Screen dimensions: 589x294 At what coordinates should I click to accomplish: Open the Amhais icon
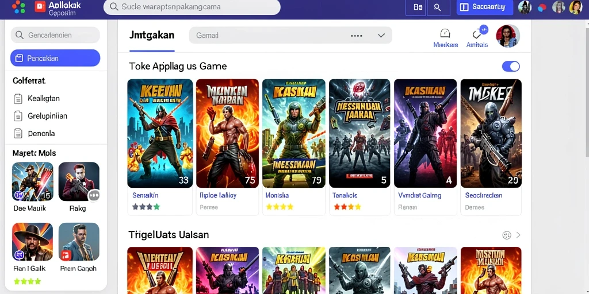477,38
